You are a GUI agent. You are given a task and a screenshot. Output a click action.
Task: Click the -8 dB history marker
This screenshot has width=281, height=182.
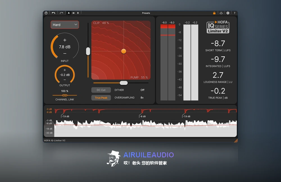coord(143,116)
